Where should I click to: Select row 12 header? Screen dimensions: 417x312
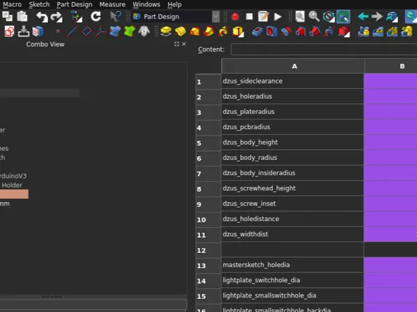[x=208, y=249]
